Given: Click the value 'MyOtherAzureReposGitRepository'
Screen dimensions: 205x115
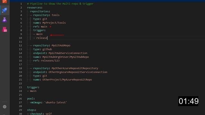Looking at the screenshot, I should [x=75, y=68].
